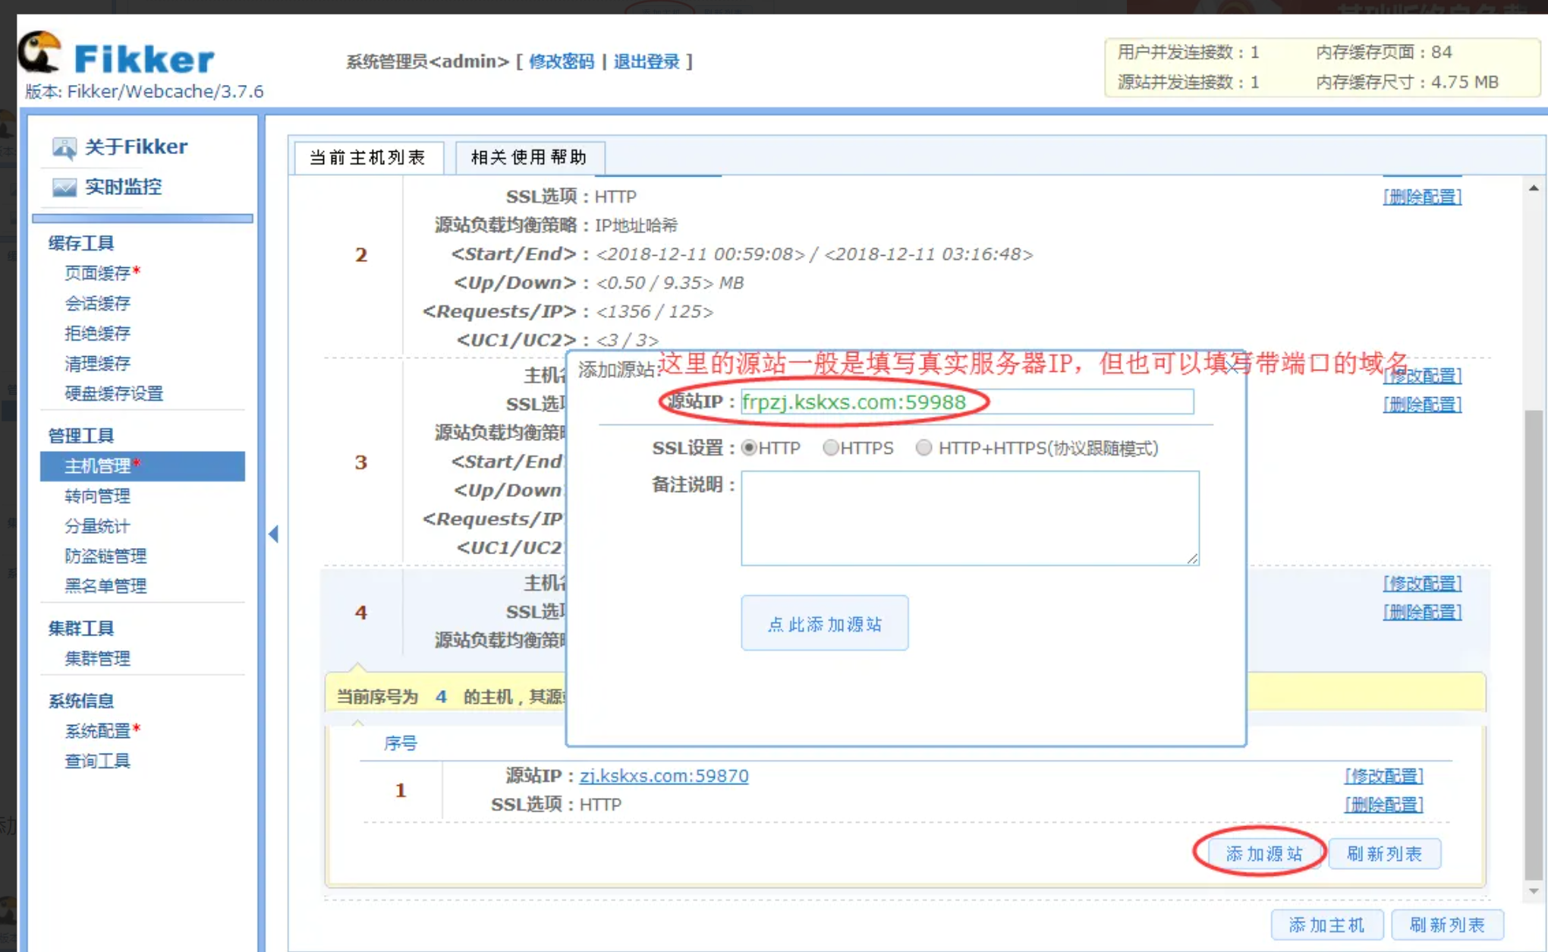Select 拒绝缓存 in the sidebar
The image size is (1548, 952).
[98, 333]
